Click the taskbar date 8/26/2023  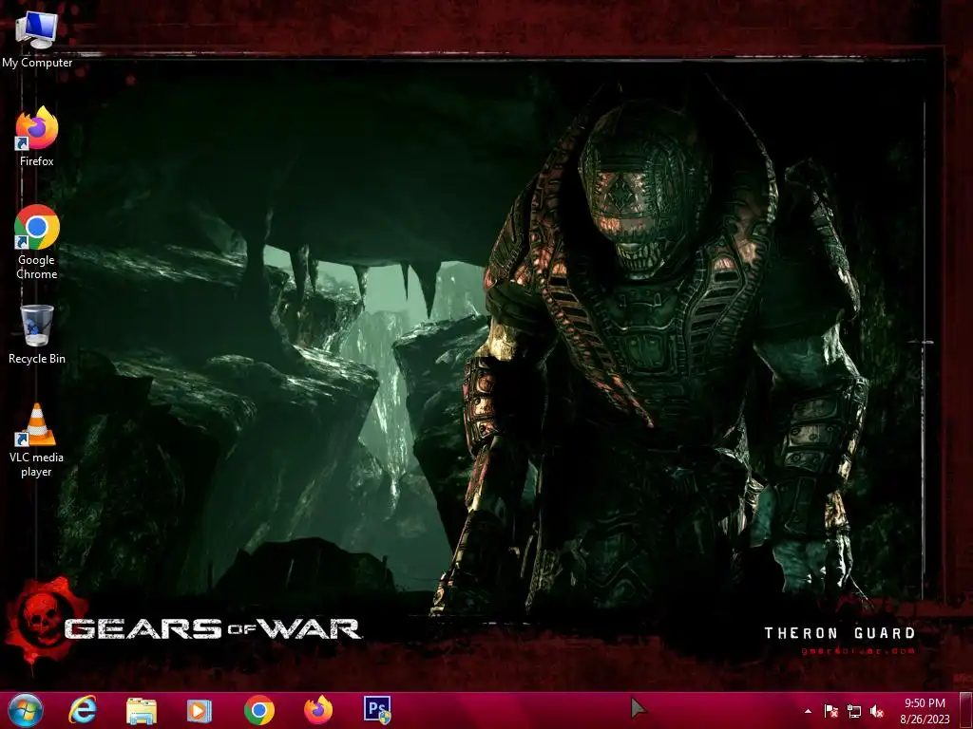coord(925,720)
